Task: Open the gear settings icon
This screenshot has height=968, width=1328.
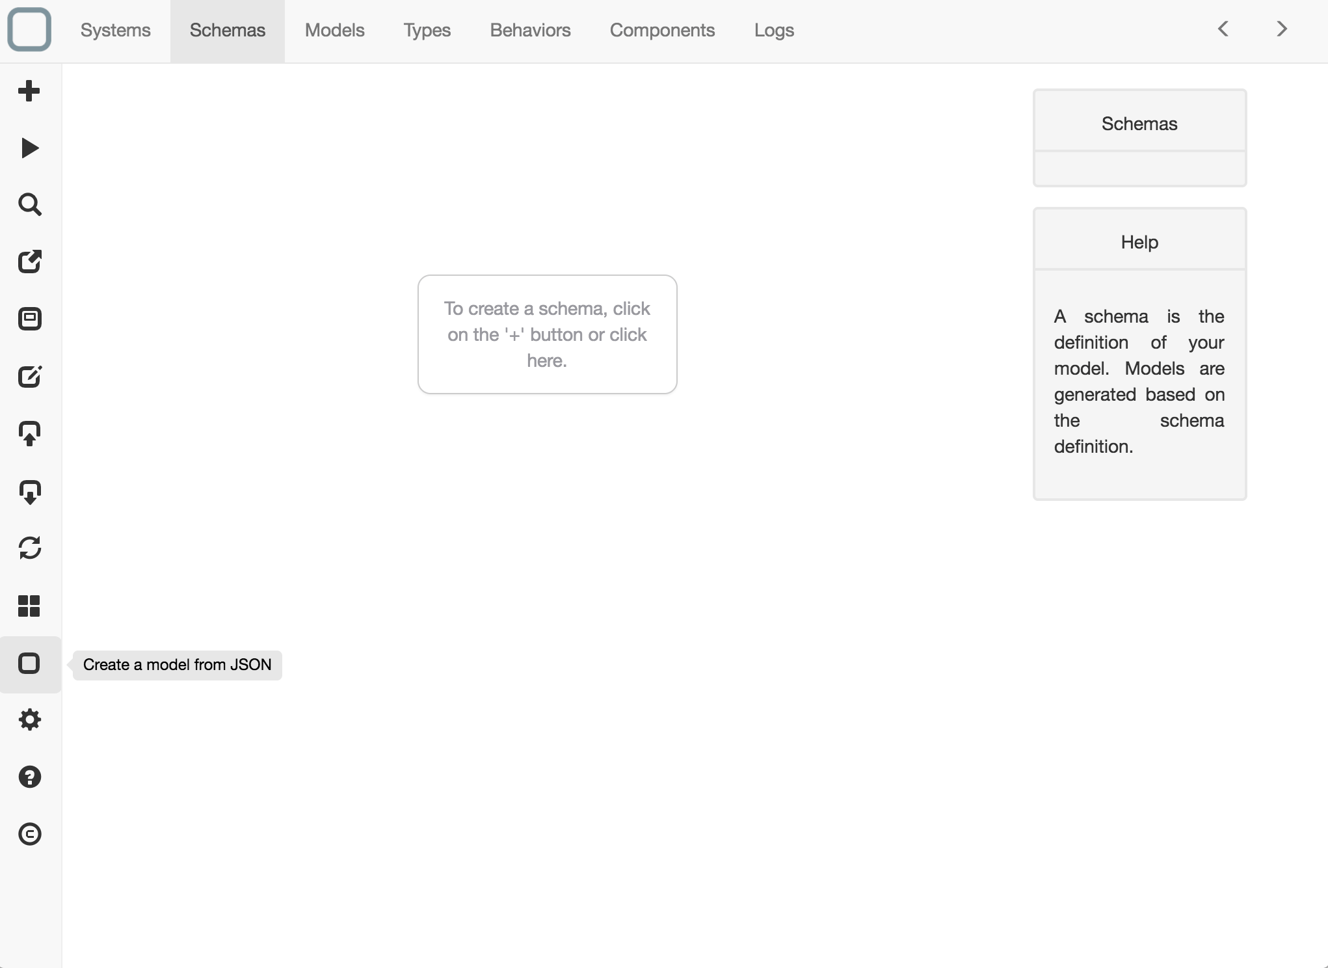Action: click(29, 720)
